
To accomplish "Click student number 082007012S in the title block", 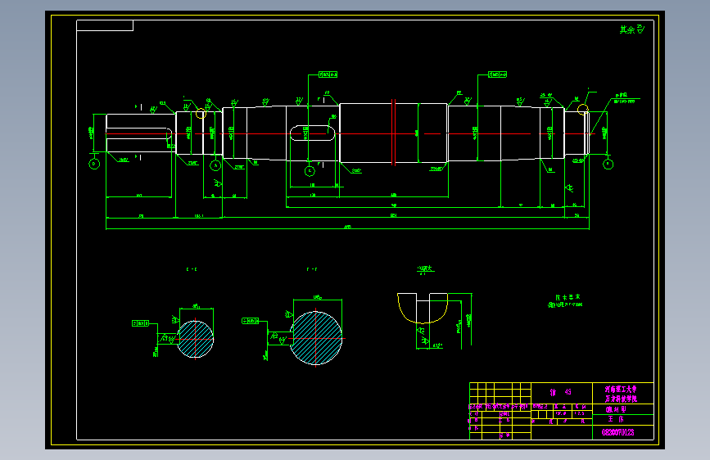I will 618,432.
